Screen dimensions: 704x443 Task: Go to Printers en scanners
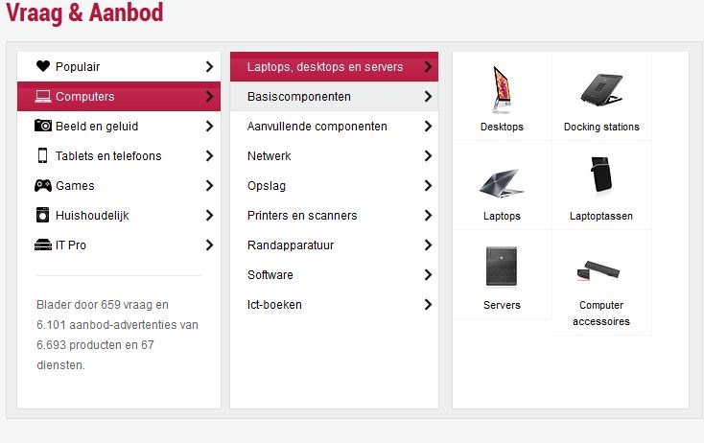click(302, 216)
